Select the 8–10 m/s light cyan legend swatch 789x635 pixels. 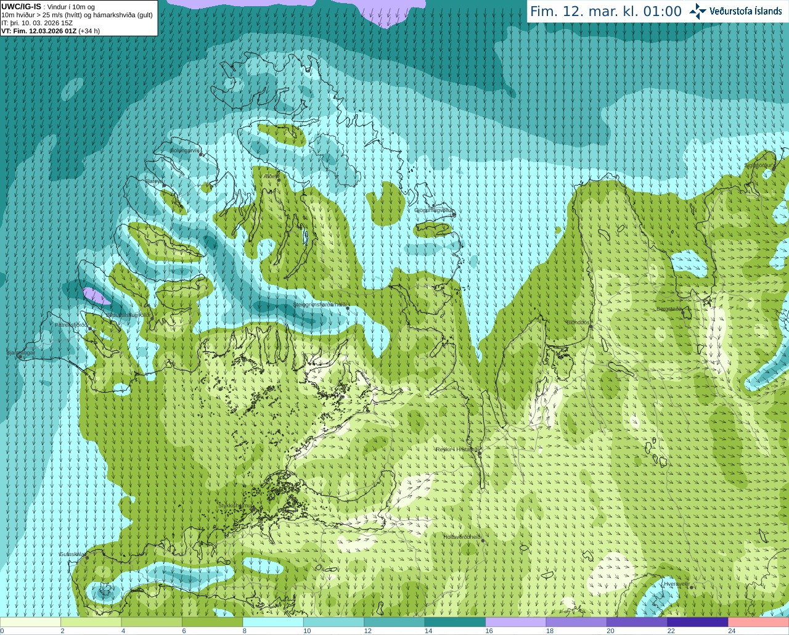click(273, 622)
